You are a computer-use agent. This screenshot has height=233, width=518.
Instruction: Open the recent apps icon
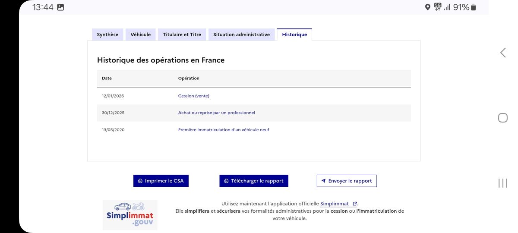pos(503,183)
